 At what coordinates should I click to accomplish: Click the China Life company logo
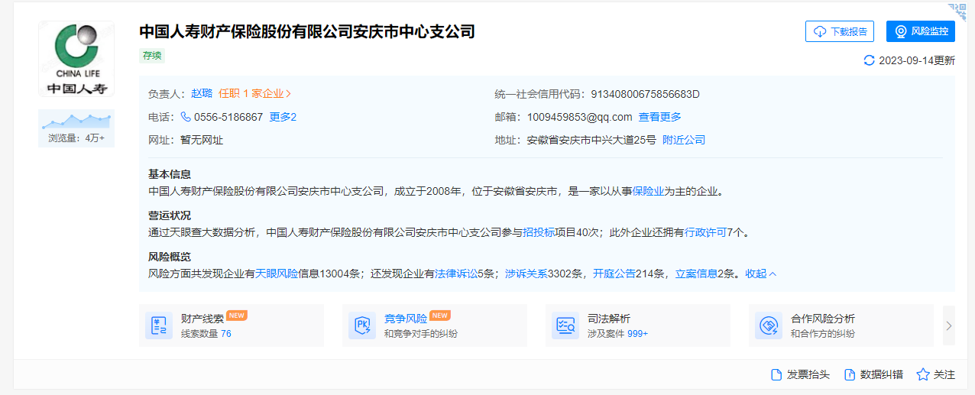click(x=76, y=59)
